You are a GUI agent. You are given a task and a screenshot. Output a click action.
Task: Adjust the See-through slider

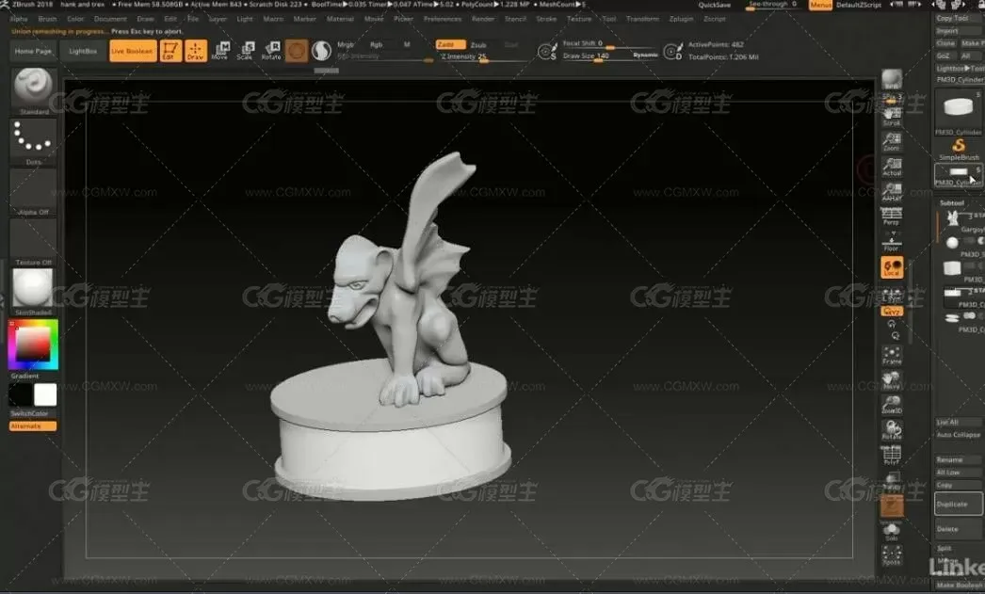[773, 5]
